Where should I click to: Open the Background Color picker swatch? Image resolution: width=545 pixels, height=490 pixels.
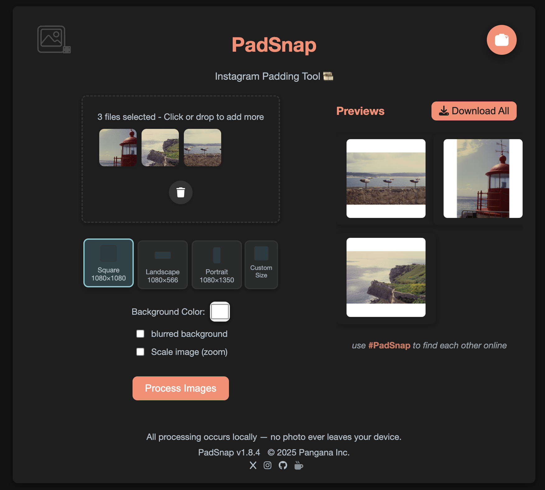click(220, 312)
